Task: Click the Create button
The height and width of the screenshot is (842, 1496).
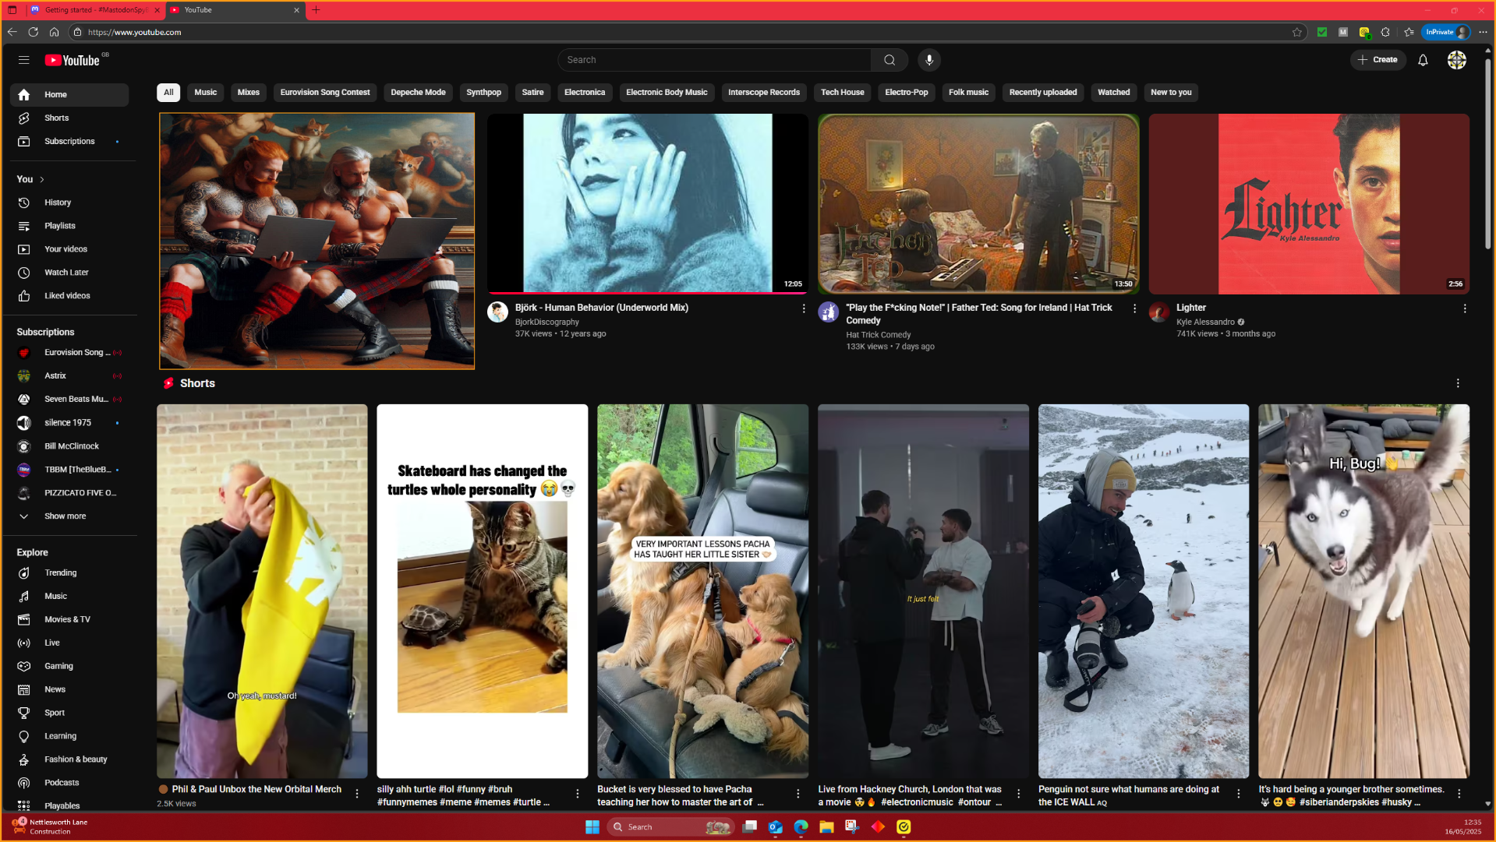Action: 1378,60
